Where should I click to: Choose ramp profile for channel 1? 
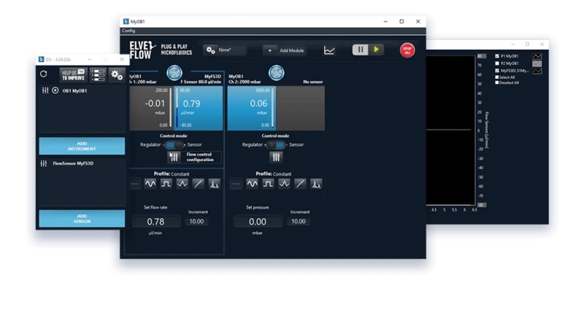click(199, 184)
